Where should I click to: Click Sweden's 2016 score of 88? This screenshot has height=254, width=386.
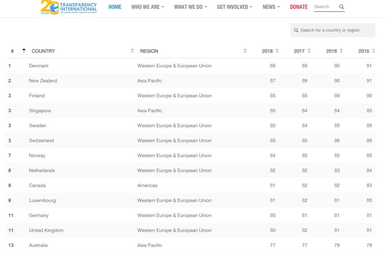[337, 126]
